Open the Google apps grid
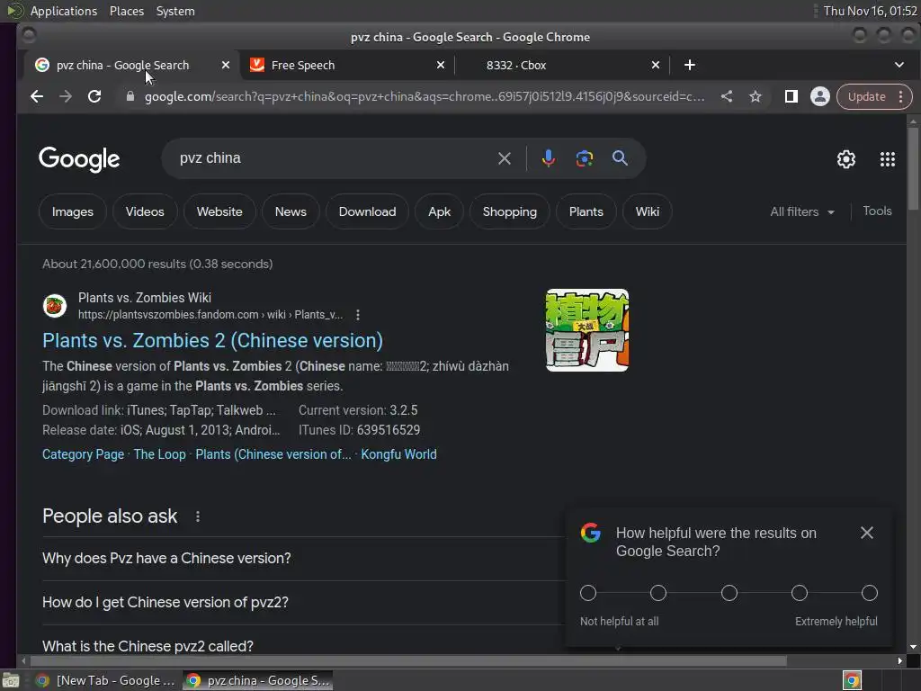Image resolution: width=921 pixels, height=691 pixels. click(888, 158)
